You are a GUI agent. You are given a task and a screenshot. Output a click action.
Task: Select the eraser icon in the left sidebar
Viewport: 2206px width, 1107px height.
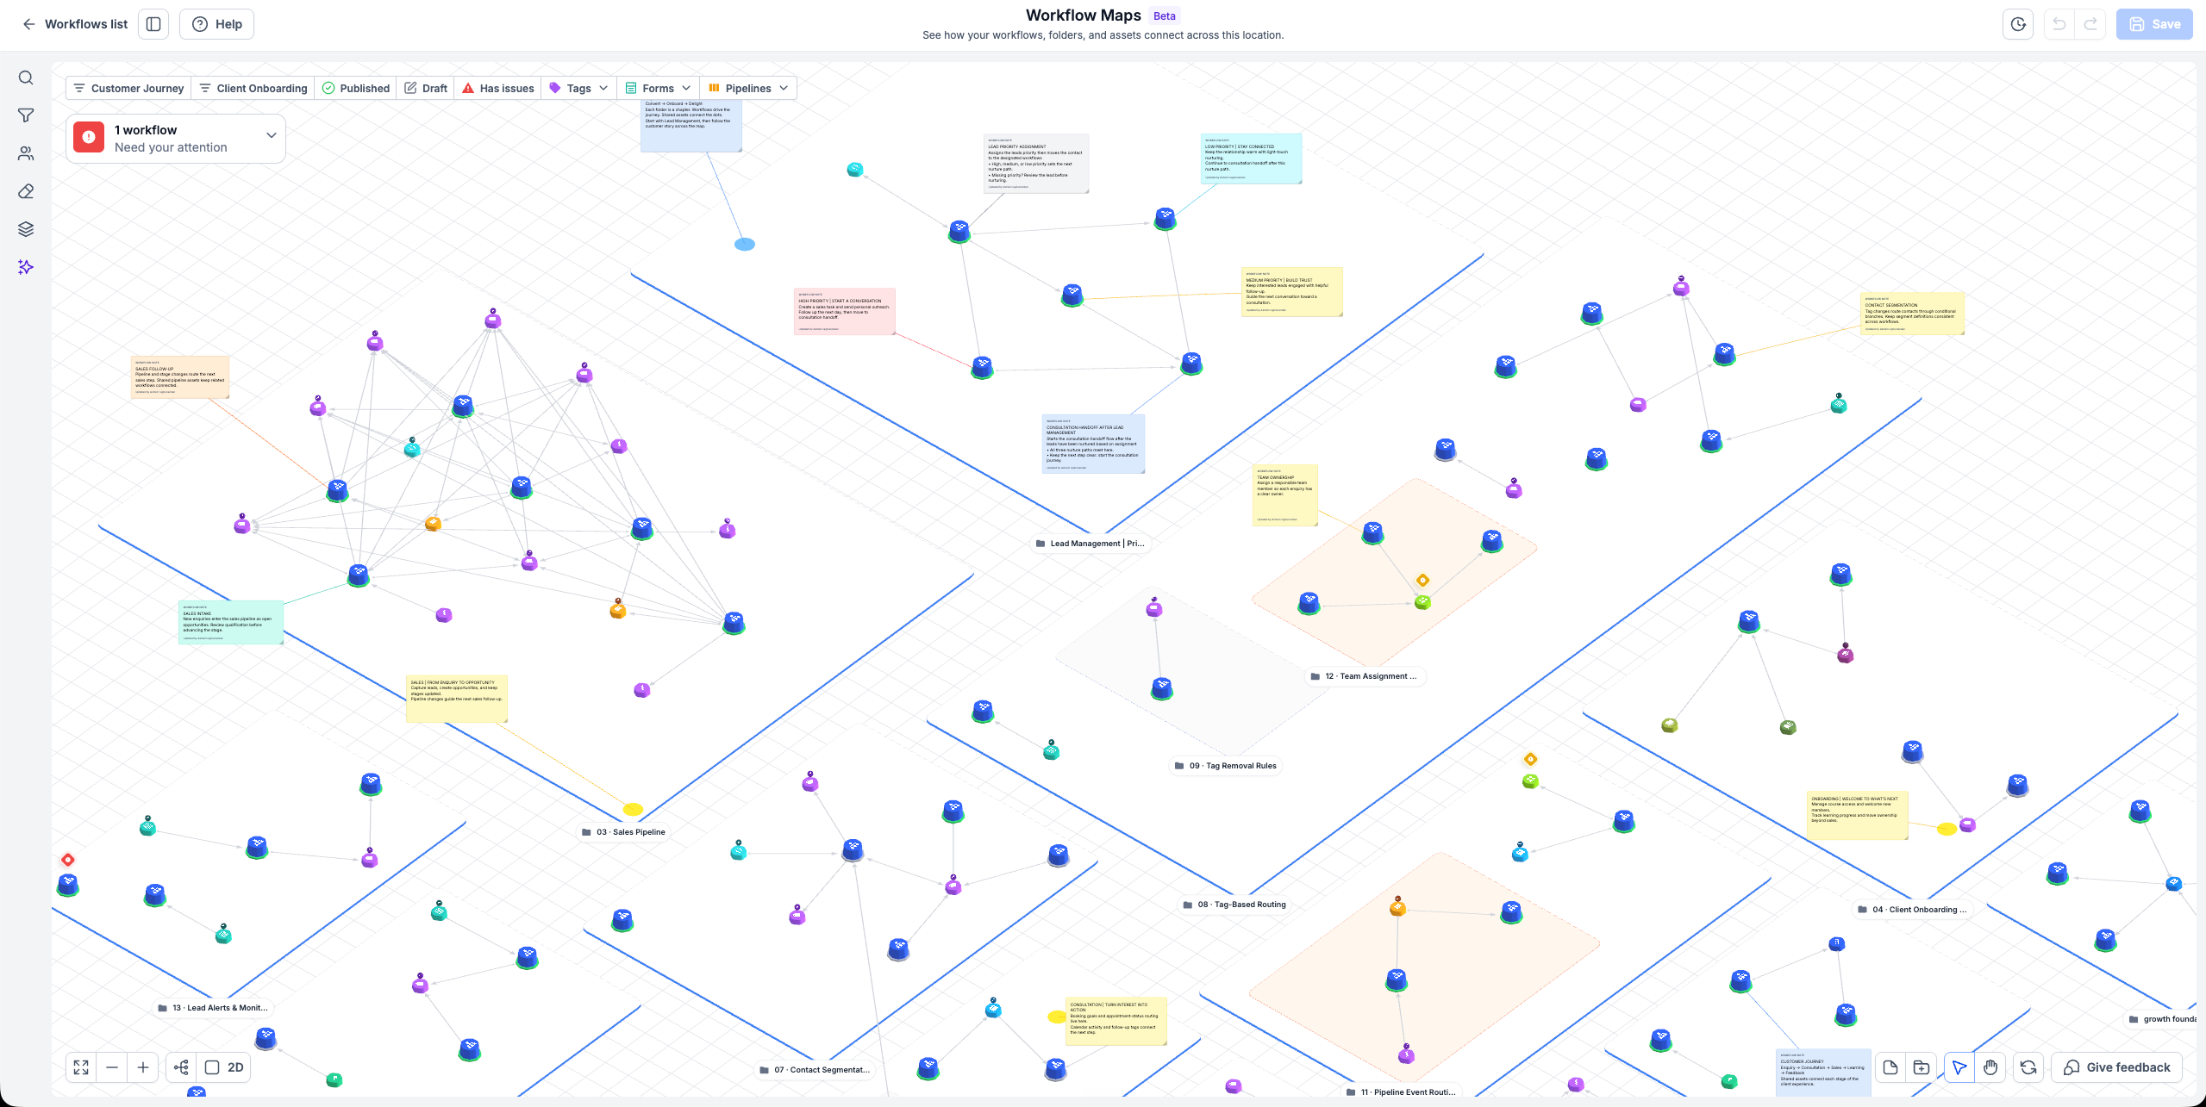26,191
